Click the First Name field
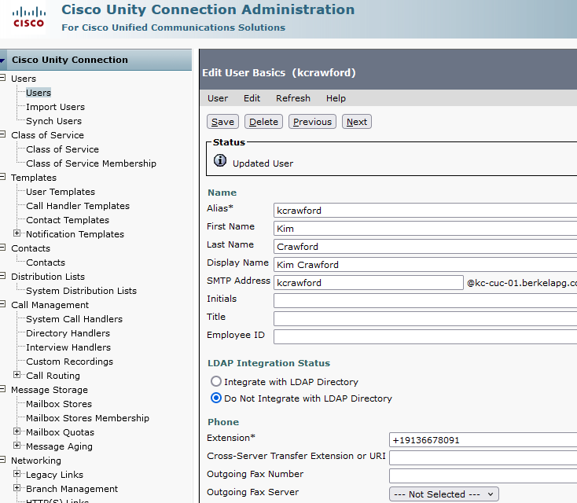This screenshot has width=577, height=503. coord(425,229)
